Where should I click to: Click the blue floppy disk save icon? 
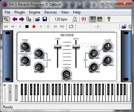(45, 19)
